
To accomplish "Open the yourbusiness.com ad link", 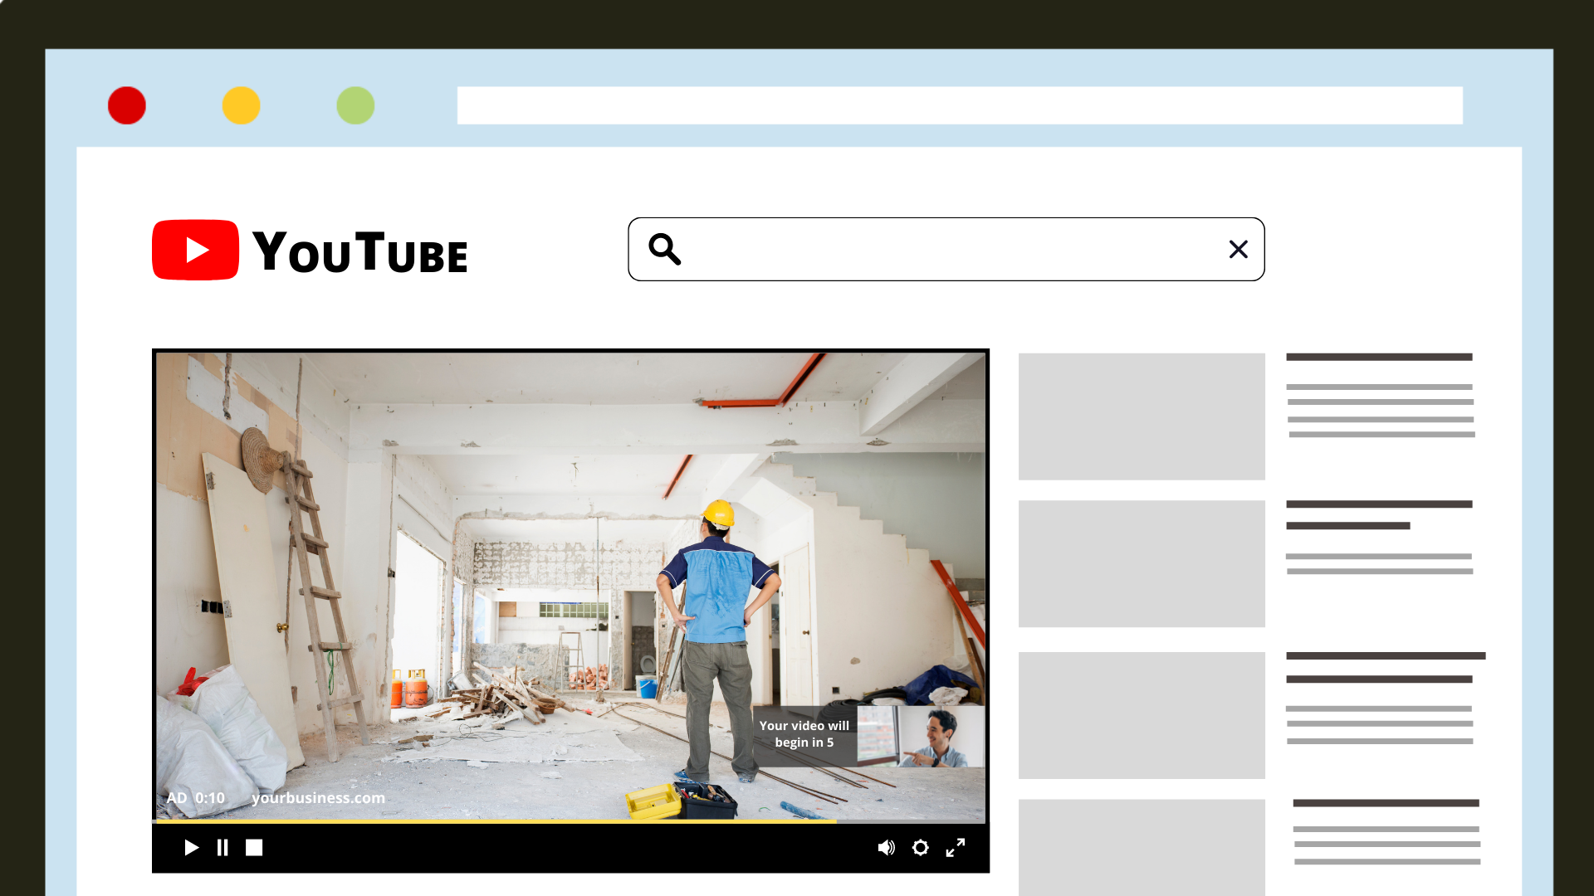I will pyautogui.click(x=318, y=797).
